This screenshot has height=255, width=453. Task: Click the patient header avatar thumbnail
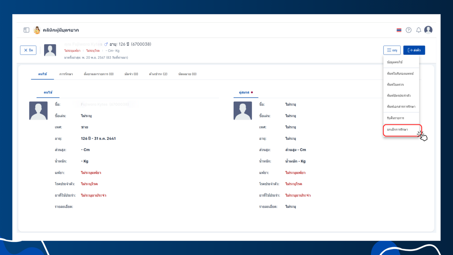click(50, 50)
